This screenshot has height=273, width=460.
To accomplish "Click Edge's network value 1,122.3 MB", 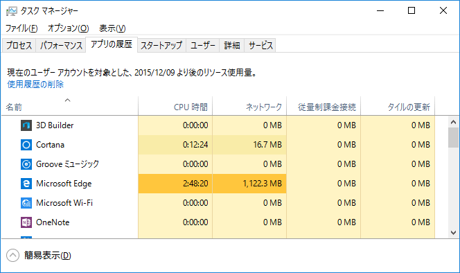I will click(263, 184).
